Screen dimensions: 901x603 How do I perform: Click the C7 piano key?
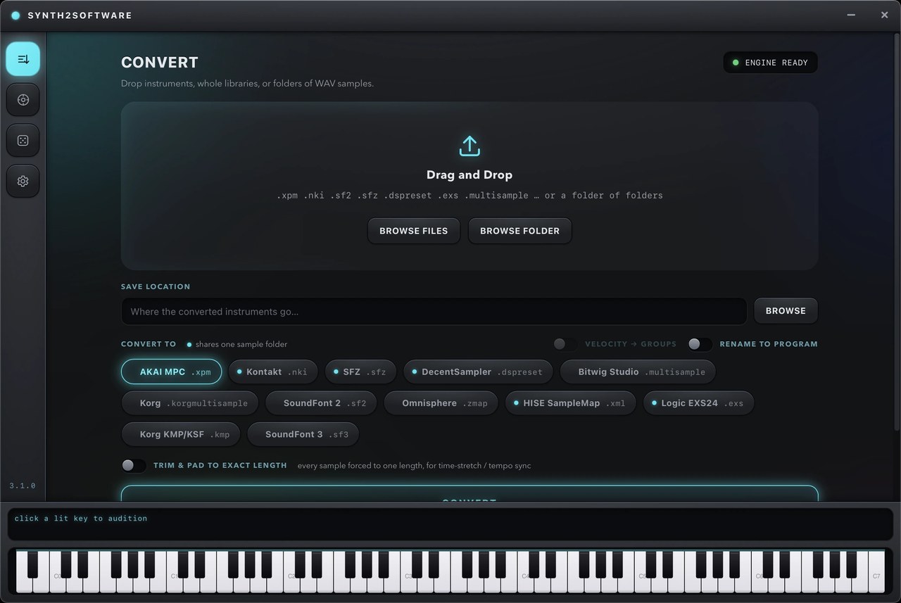[x=876, y=572]
